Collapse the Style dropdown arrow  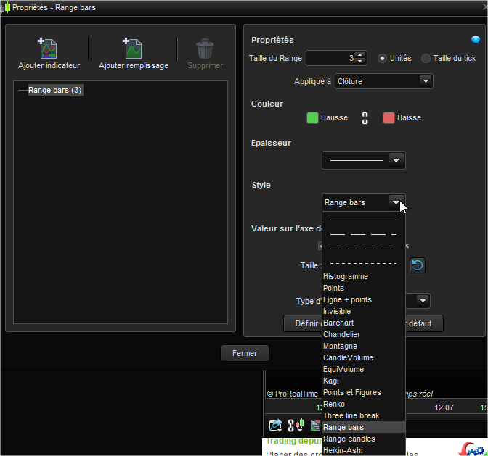pos(396,202)
